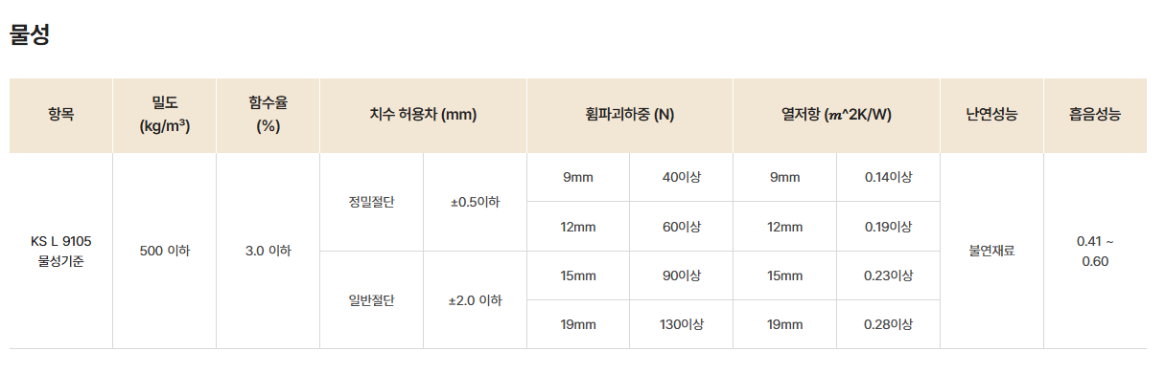The height and width of the screenshot is (374, 1165).
Task: Click the 휨파괴하중 (N) header
Action: coord(630,115)
